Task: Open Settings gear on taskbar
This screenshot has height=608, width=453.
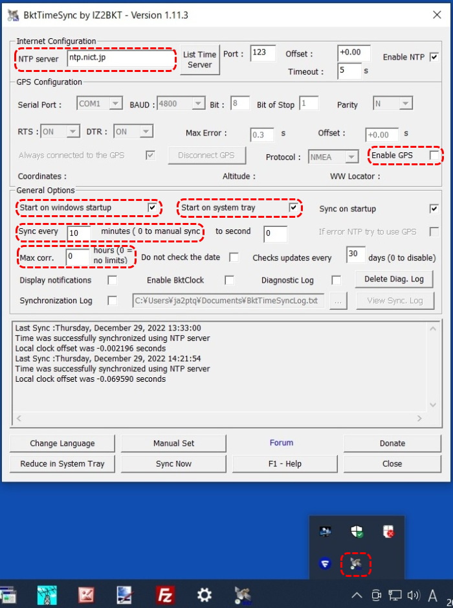Action: [x=204, y=595]
